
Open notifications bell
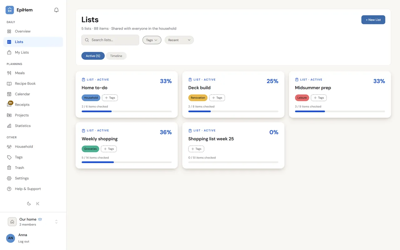56,10
